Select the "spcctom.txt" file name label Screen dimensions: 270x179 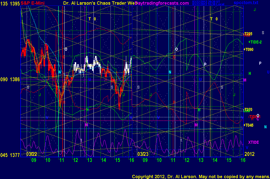click(246, 2)
